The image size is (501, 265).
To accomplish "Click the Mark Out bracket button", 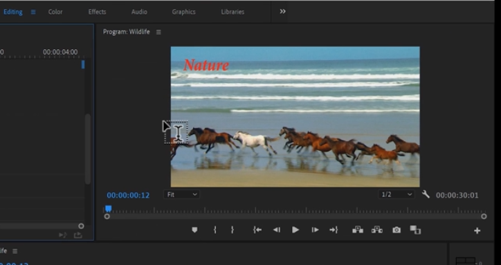I will 233,230.
